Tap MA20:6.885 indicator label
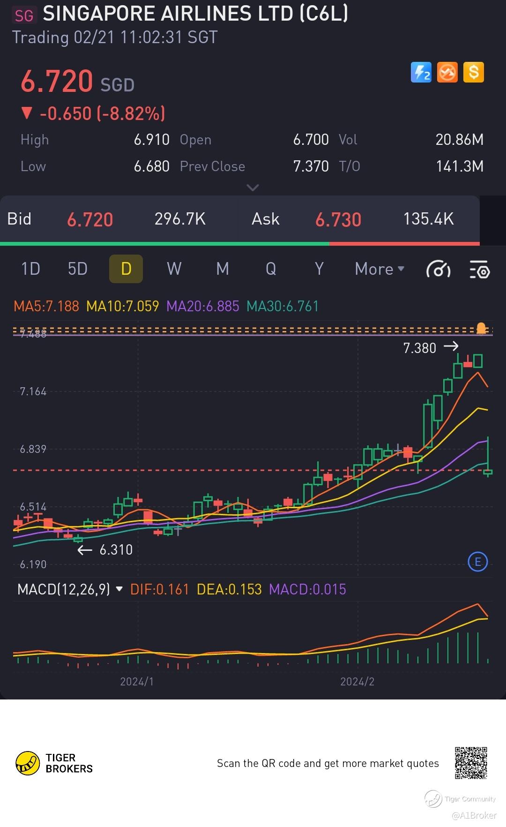506x827 pixels. click(x=203, y=307)
